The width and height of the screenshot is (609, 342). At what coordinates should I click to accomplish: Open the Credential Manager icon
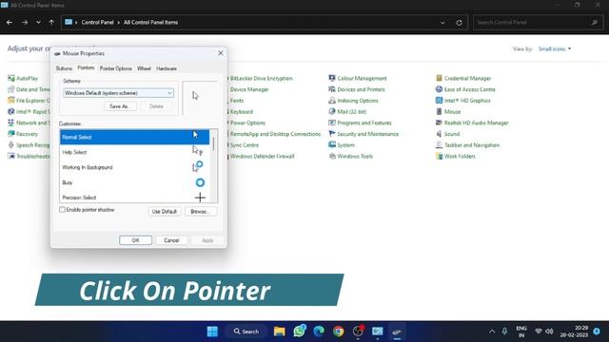[439, 78]
